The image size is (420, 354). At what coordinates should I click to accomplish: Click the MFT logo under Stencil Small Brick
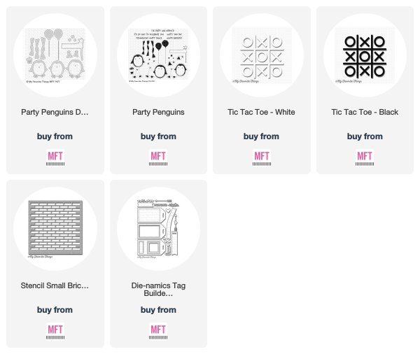tap(55, 332)
